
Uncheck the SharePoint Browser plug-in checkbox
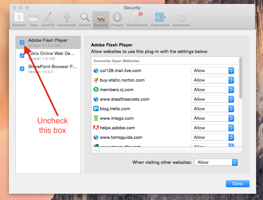coord(22,69)
